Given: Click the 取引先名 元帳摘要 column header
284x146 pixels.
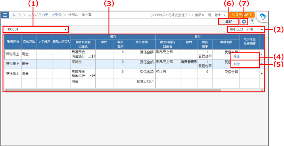Looking at the screenshot, I should [x=249, y=41].
